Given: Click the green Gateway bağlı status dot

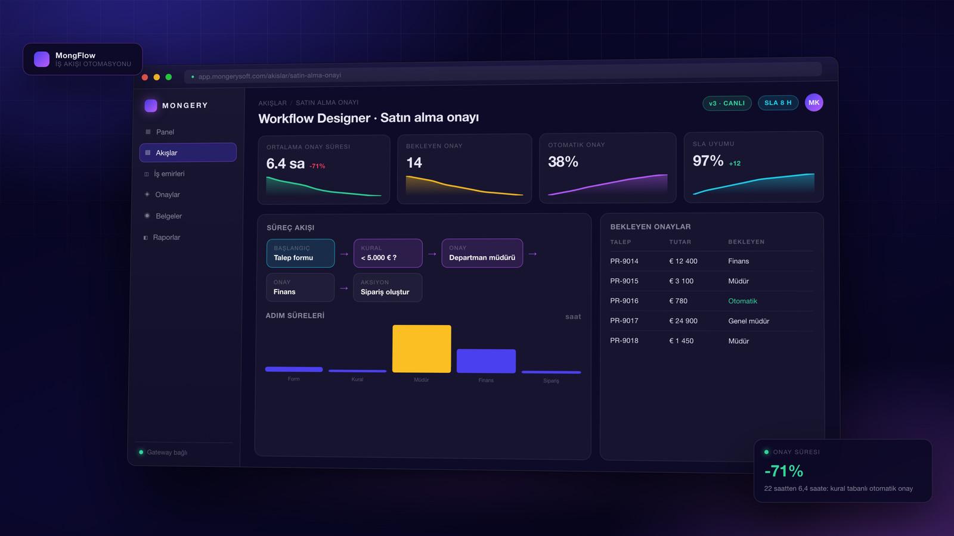Looking at the screenshot, I should tap(141, 452).
